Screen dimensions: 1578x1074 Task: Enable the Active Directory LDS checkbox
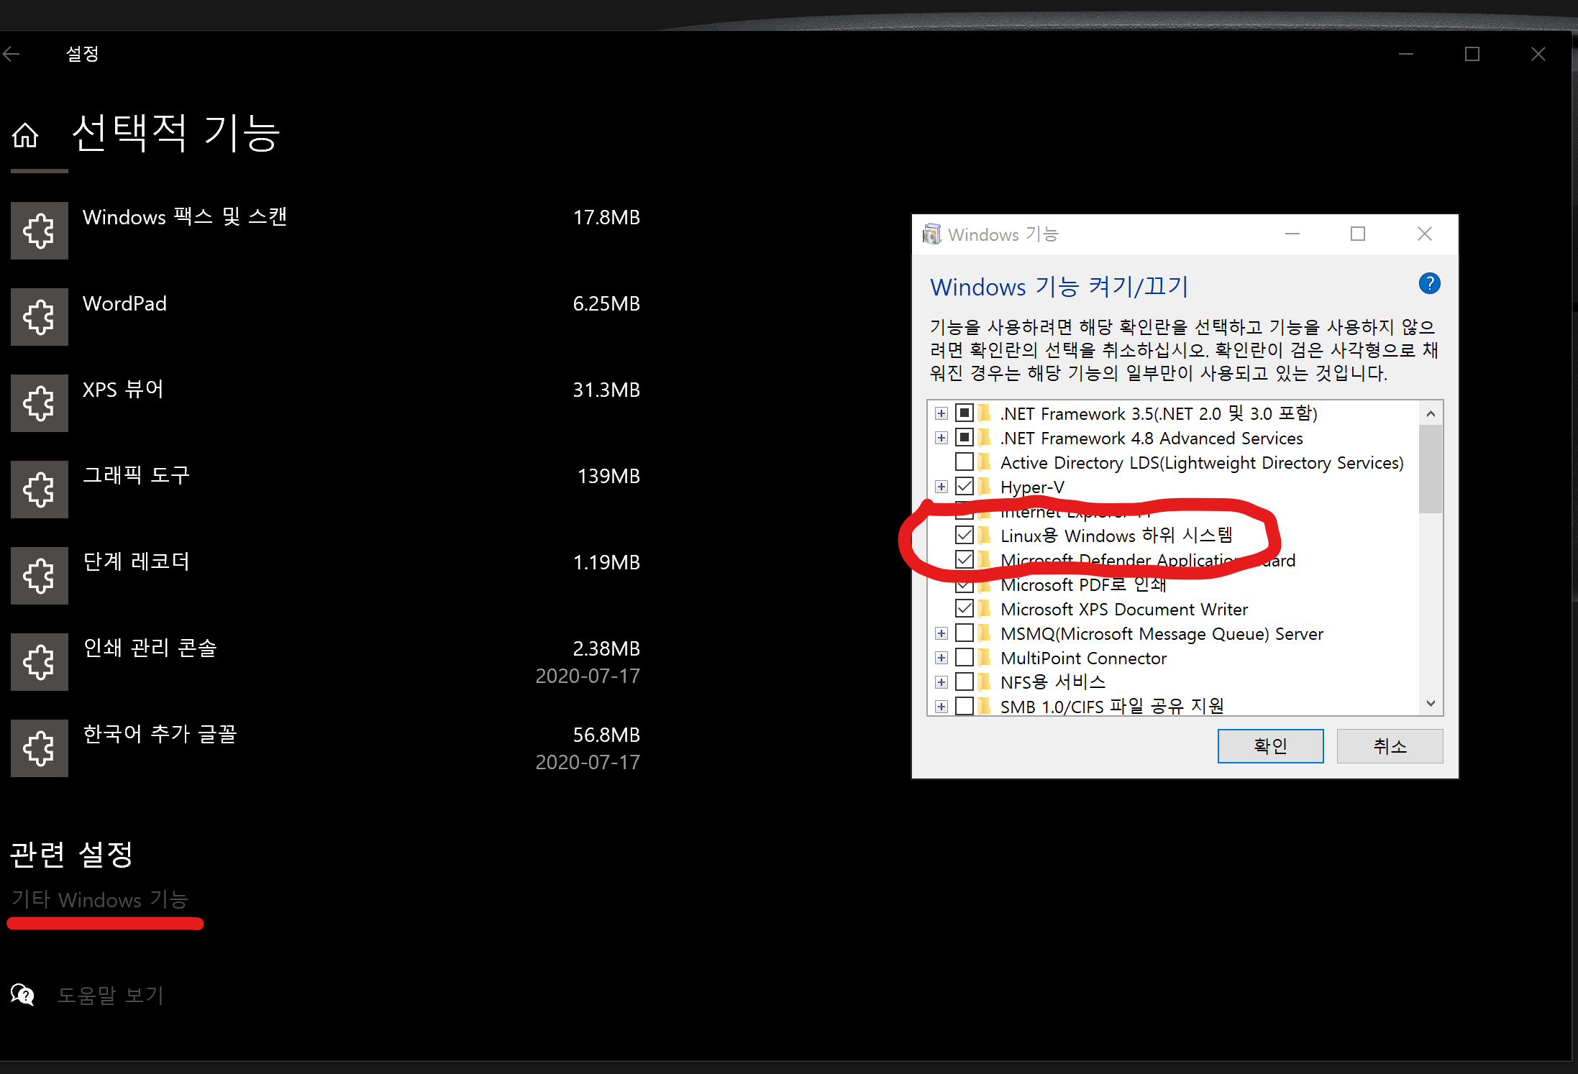pyautogui.click(x=964, y=462)
